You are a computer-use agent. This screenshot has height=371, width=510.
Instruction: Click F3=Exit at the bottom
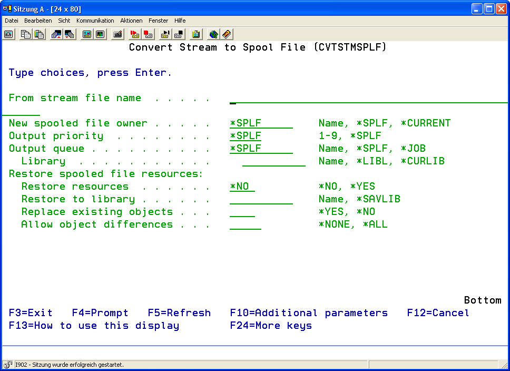[x=31, y=313]
